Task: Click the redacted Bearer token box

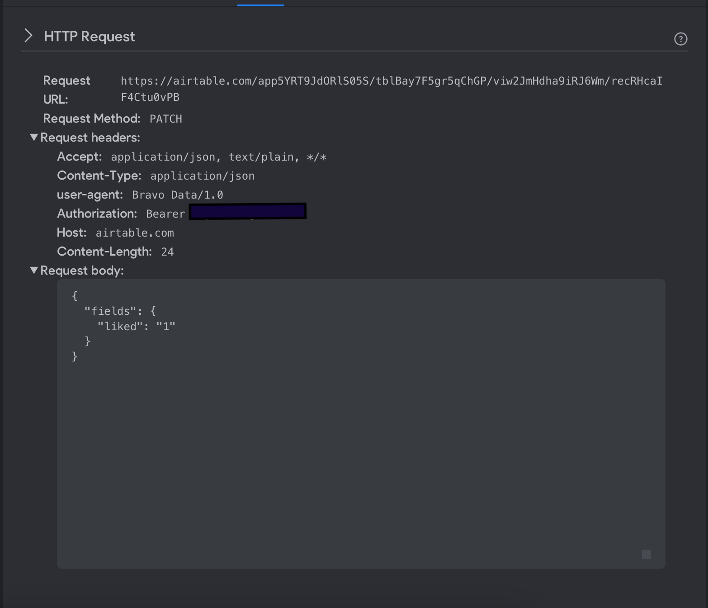Action: pos(248,211)
